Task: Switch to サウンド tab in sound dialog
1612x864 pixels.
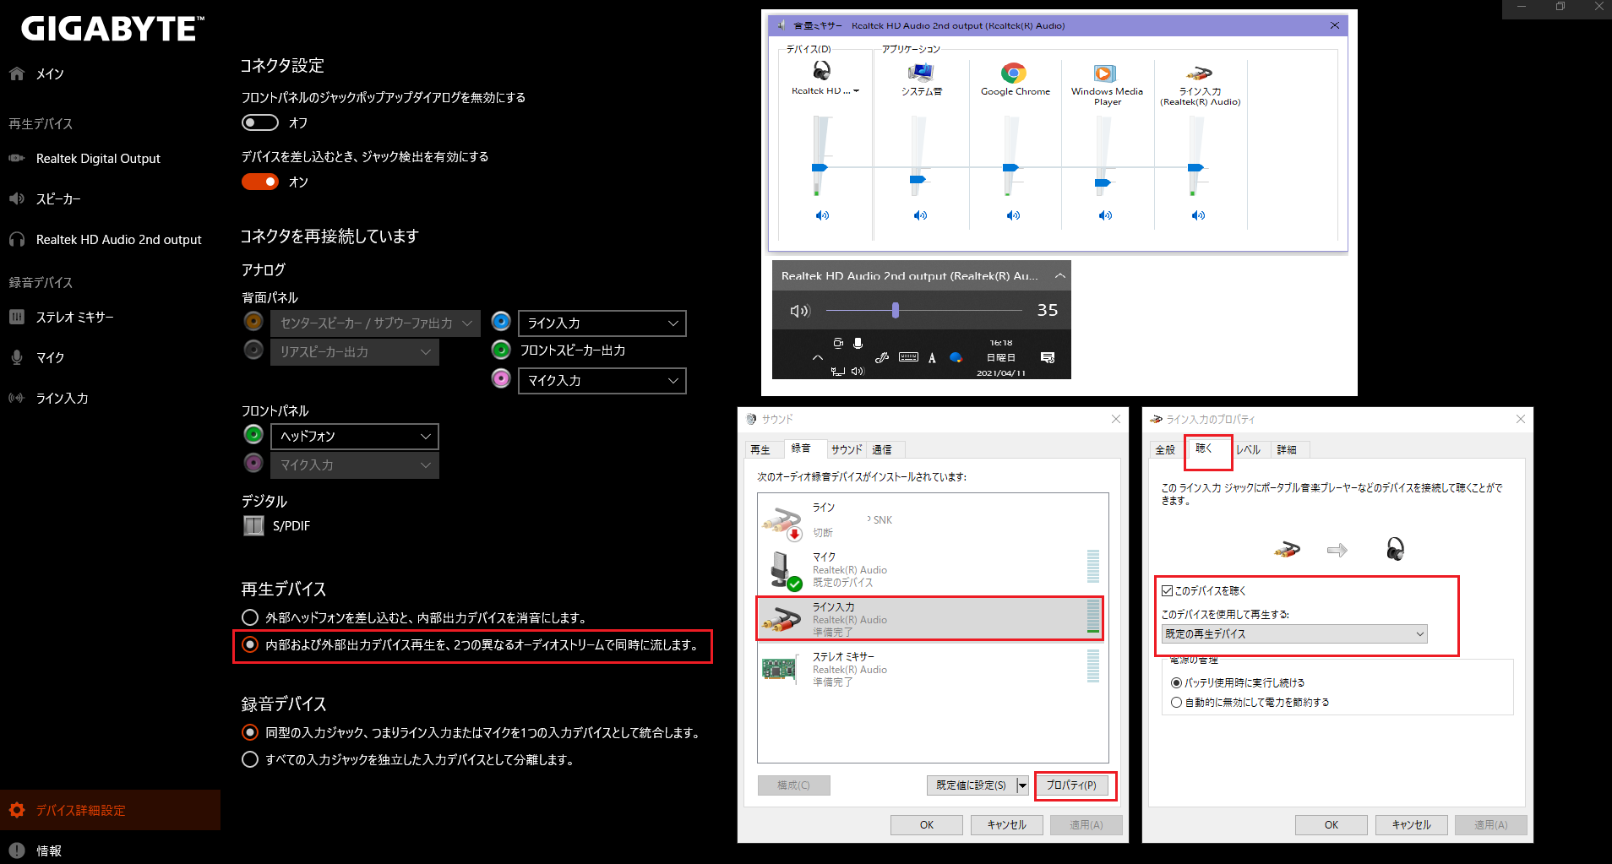Action: click(847, 449)
